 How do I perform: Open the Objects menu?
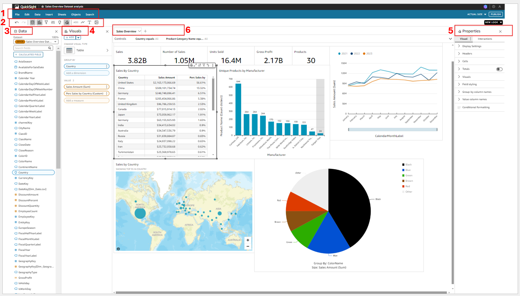tap(76, 14)
